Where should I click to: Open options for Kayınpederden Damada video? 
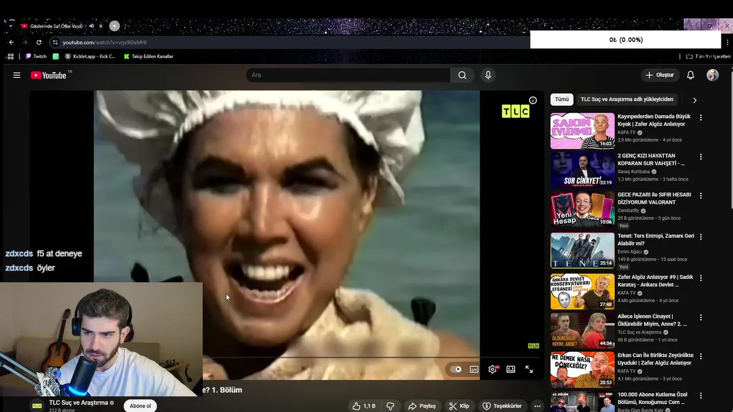(x=701, y=117)
